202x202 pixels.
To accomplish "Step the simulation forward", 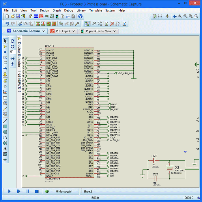I will (x=19, y=191).
